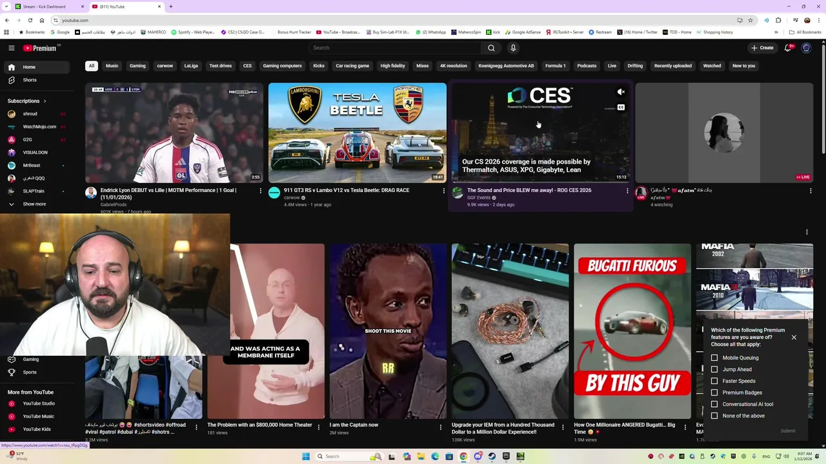826x464 pixels.
Task: Open the account avatar menu
Action: pos(806,48)
